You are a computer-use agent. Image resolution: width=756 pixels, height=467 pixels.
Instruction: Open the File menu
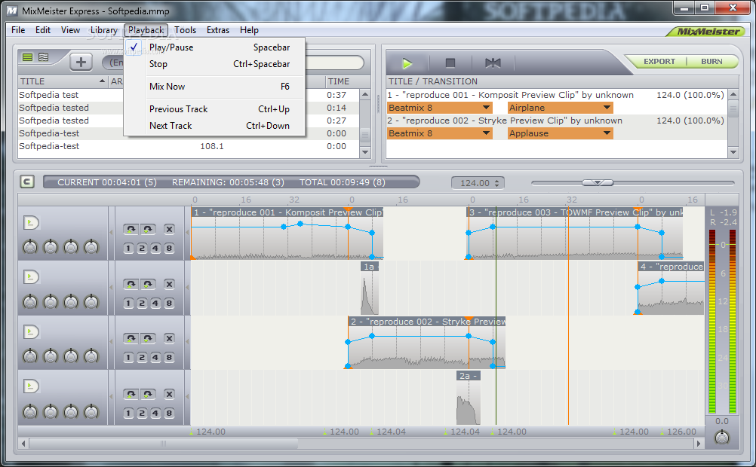[x=18, y=30]
